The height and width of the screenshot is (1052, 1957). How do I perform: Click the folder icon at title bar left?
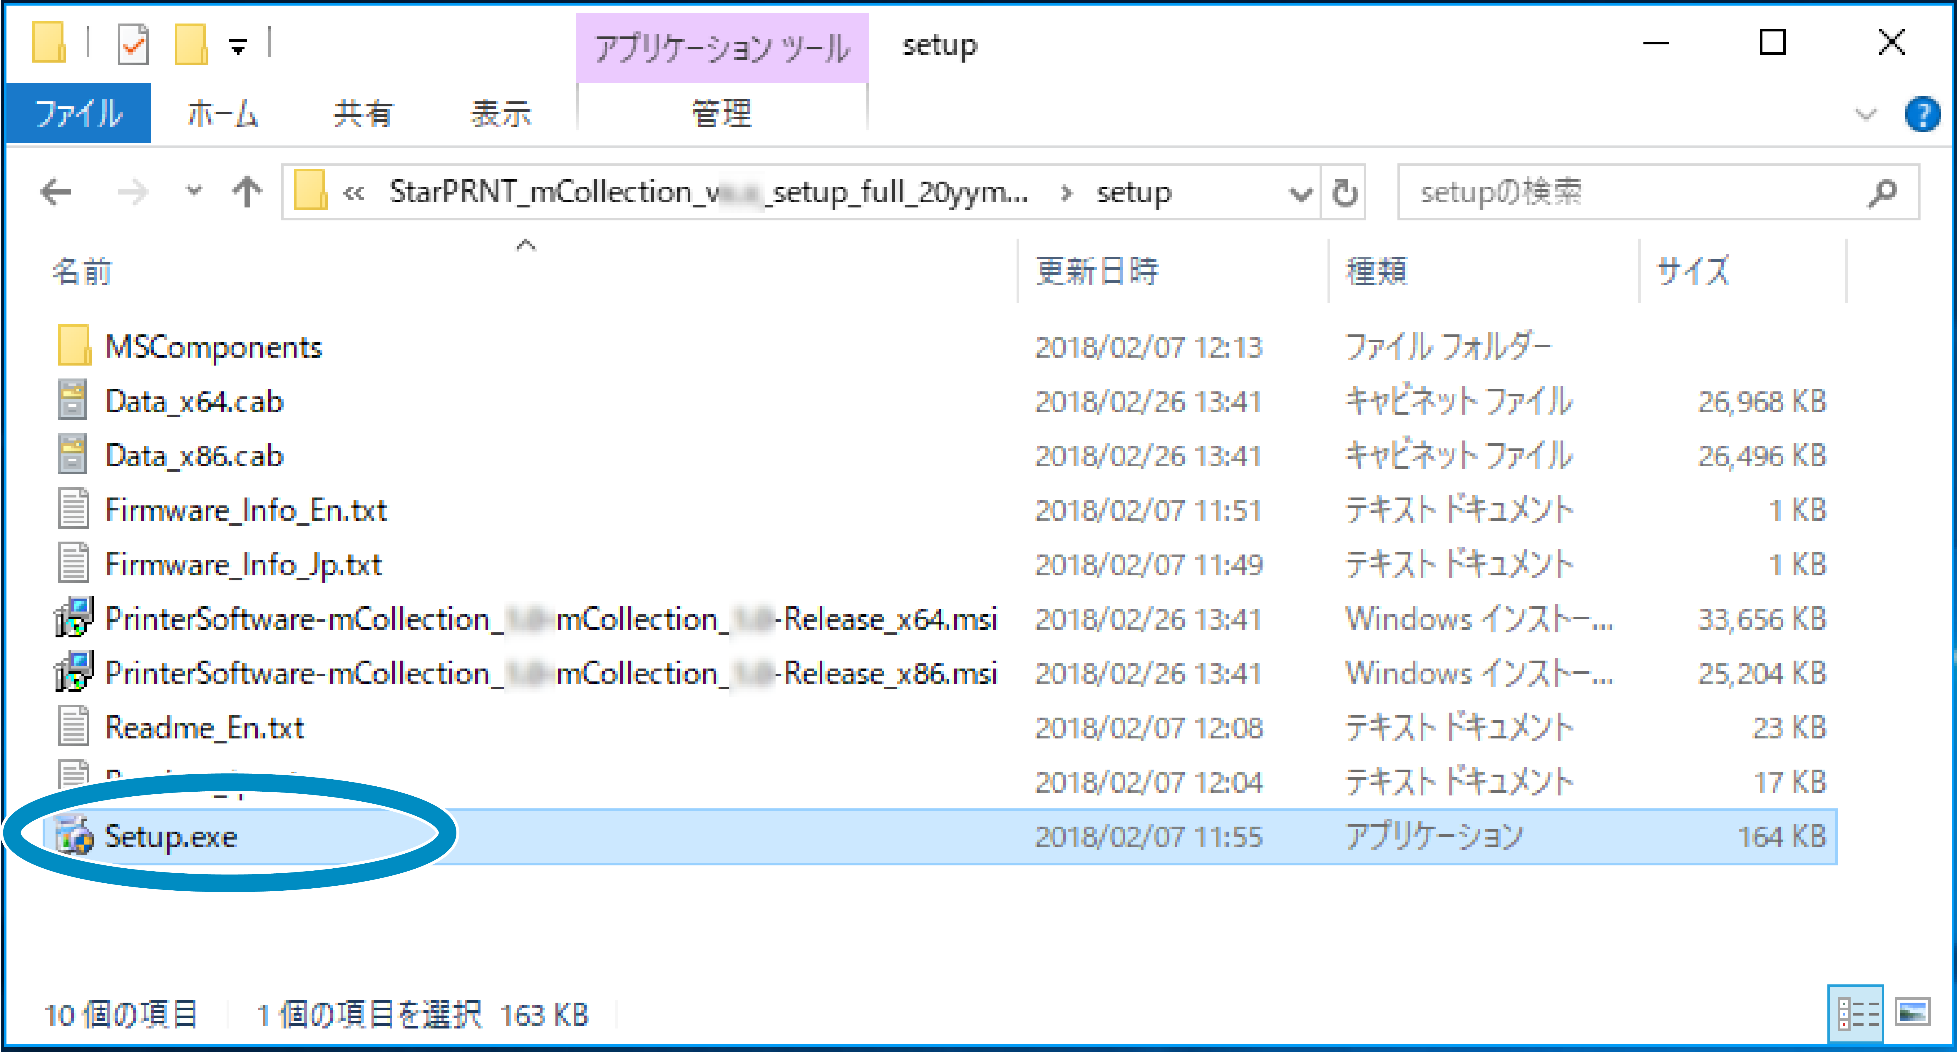[x=49, y=43]
